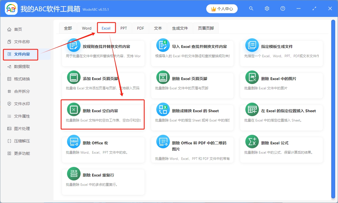Click the vertical scrollbar on the right

point(333,109)
